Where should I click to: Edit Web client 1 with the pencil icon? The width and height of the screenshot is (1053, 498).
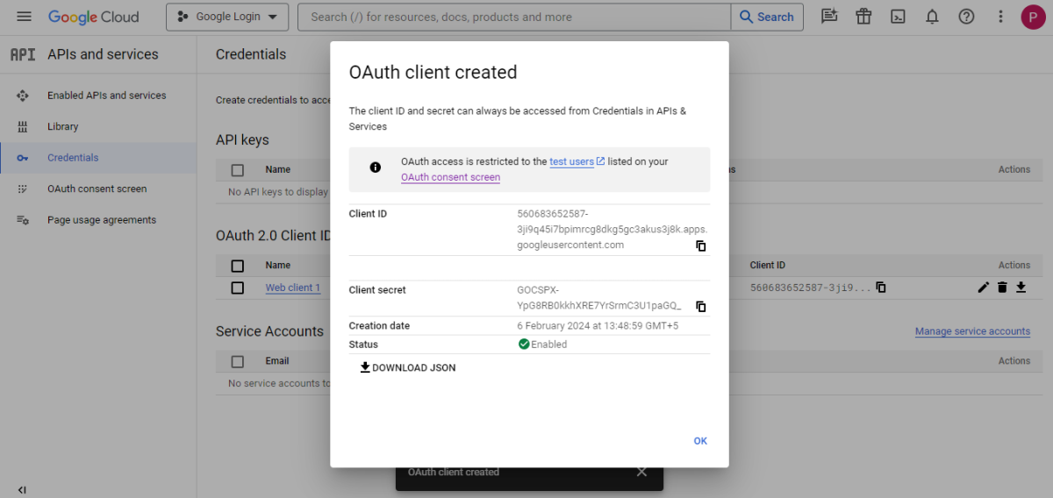[x=983, y=288]
